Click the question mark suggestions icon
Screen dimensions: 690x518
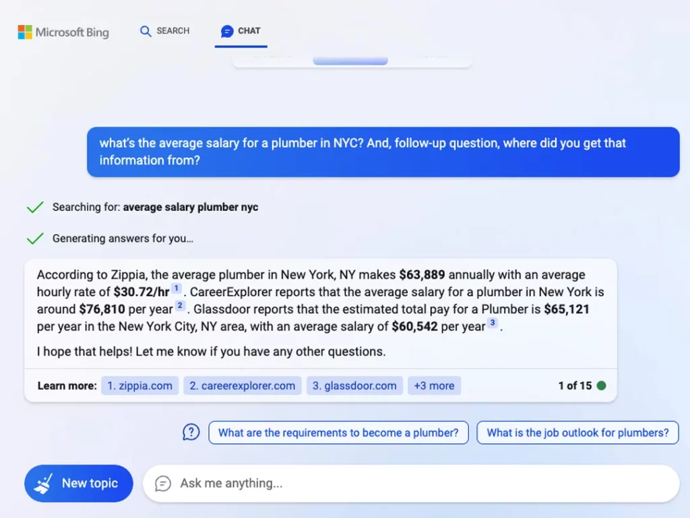191,432
